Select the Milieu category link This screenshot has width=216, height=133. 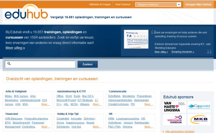tap(8, 96)
